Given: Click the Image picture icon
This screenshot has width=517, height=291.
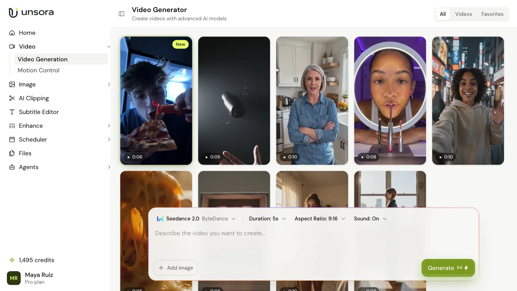Looking at the screenshot, I should click(12, 84).
